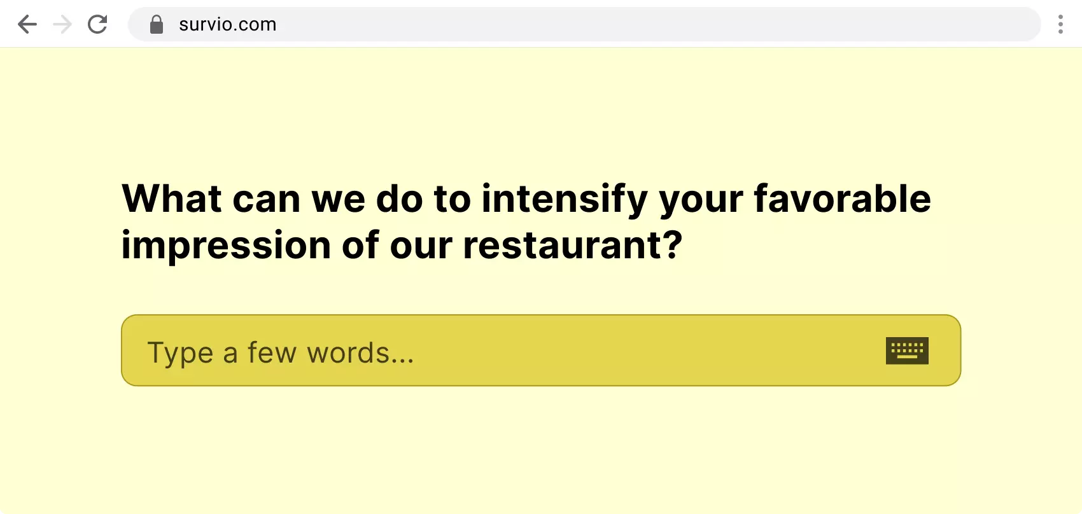Open the browser three-dot menu
Viewport: 1082px width, 514px height.
(x=1060, y=25)
